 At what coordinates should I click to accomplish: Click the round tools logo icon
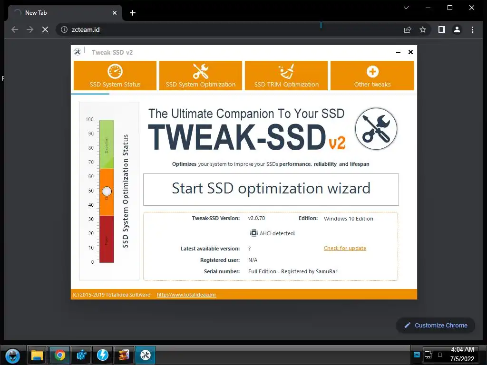376,128
